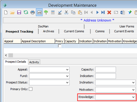The height and width of the screenshot is (102, 137).
Task: Click the grid scroll left arrow
Action: pyautogui.click(x=6, y=55)
